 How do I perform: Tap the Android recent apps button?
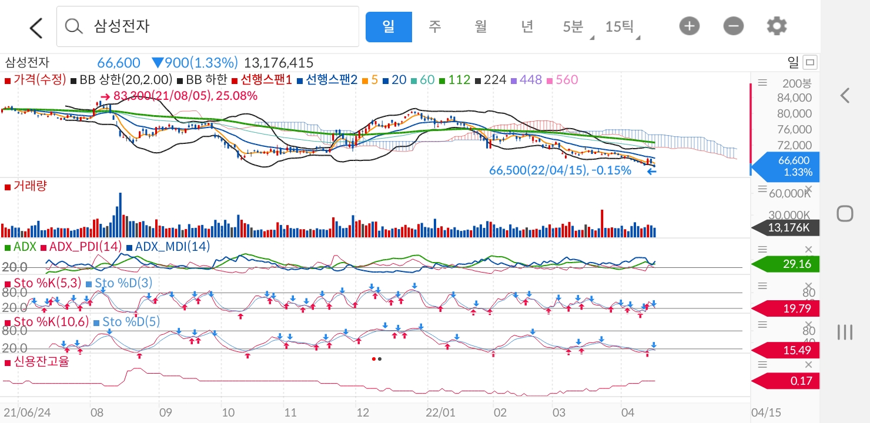pyautogui.click(x=845, y=332)
